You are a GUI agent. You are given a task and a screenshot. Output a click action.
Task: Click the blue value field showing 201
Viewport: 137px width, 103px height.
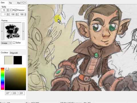[22, 93]
